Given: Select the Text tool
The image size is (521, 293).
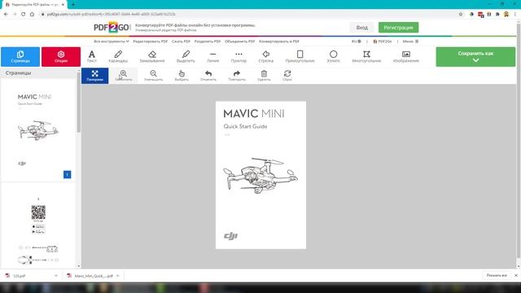Looking at the screenshot, I should (92, 56).
